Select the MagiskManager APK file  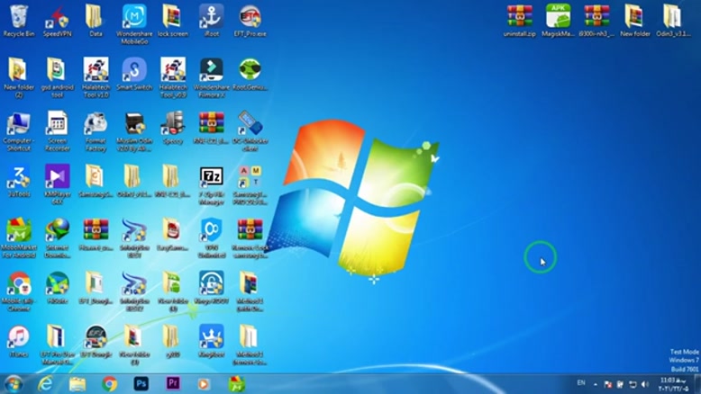558,21
